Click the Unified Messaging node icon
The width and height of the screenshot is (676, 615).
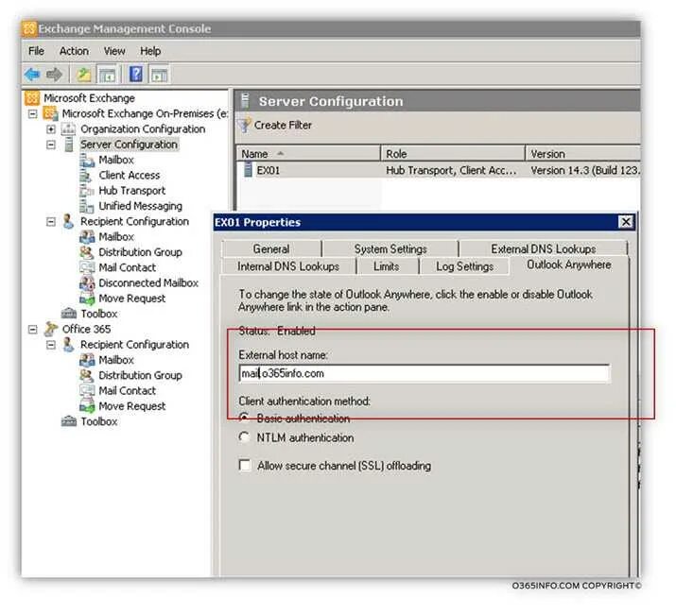point(87,206)
